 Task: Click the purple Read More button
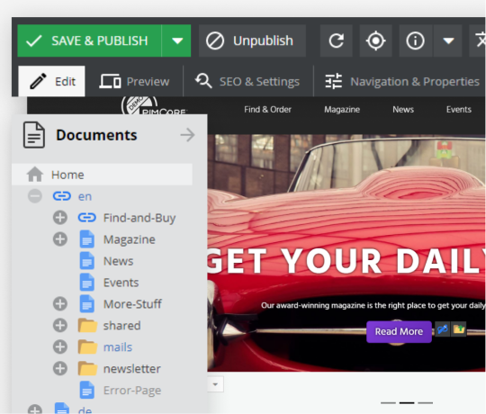tap(399, 331)
